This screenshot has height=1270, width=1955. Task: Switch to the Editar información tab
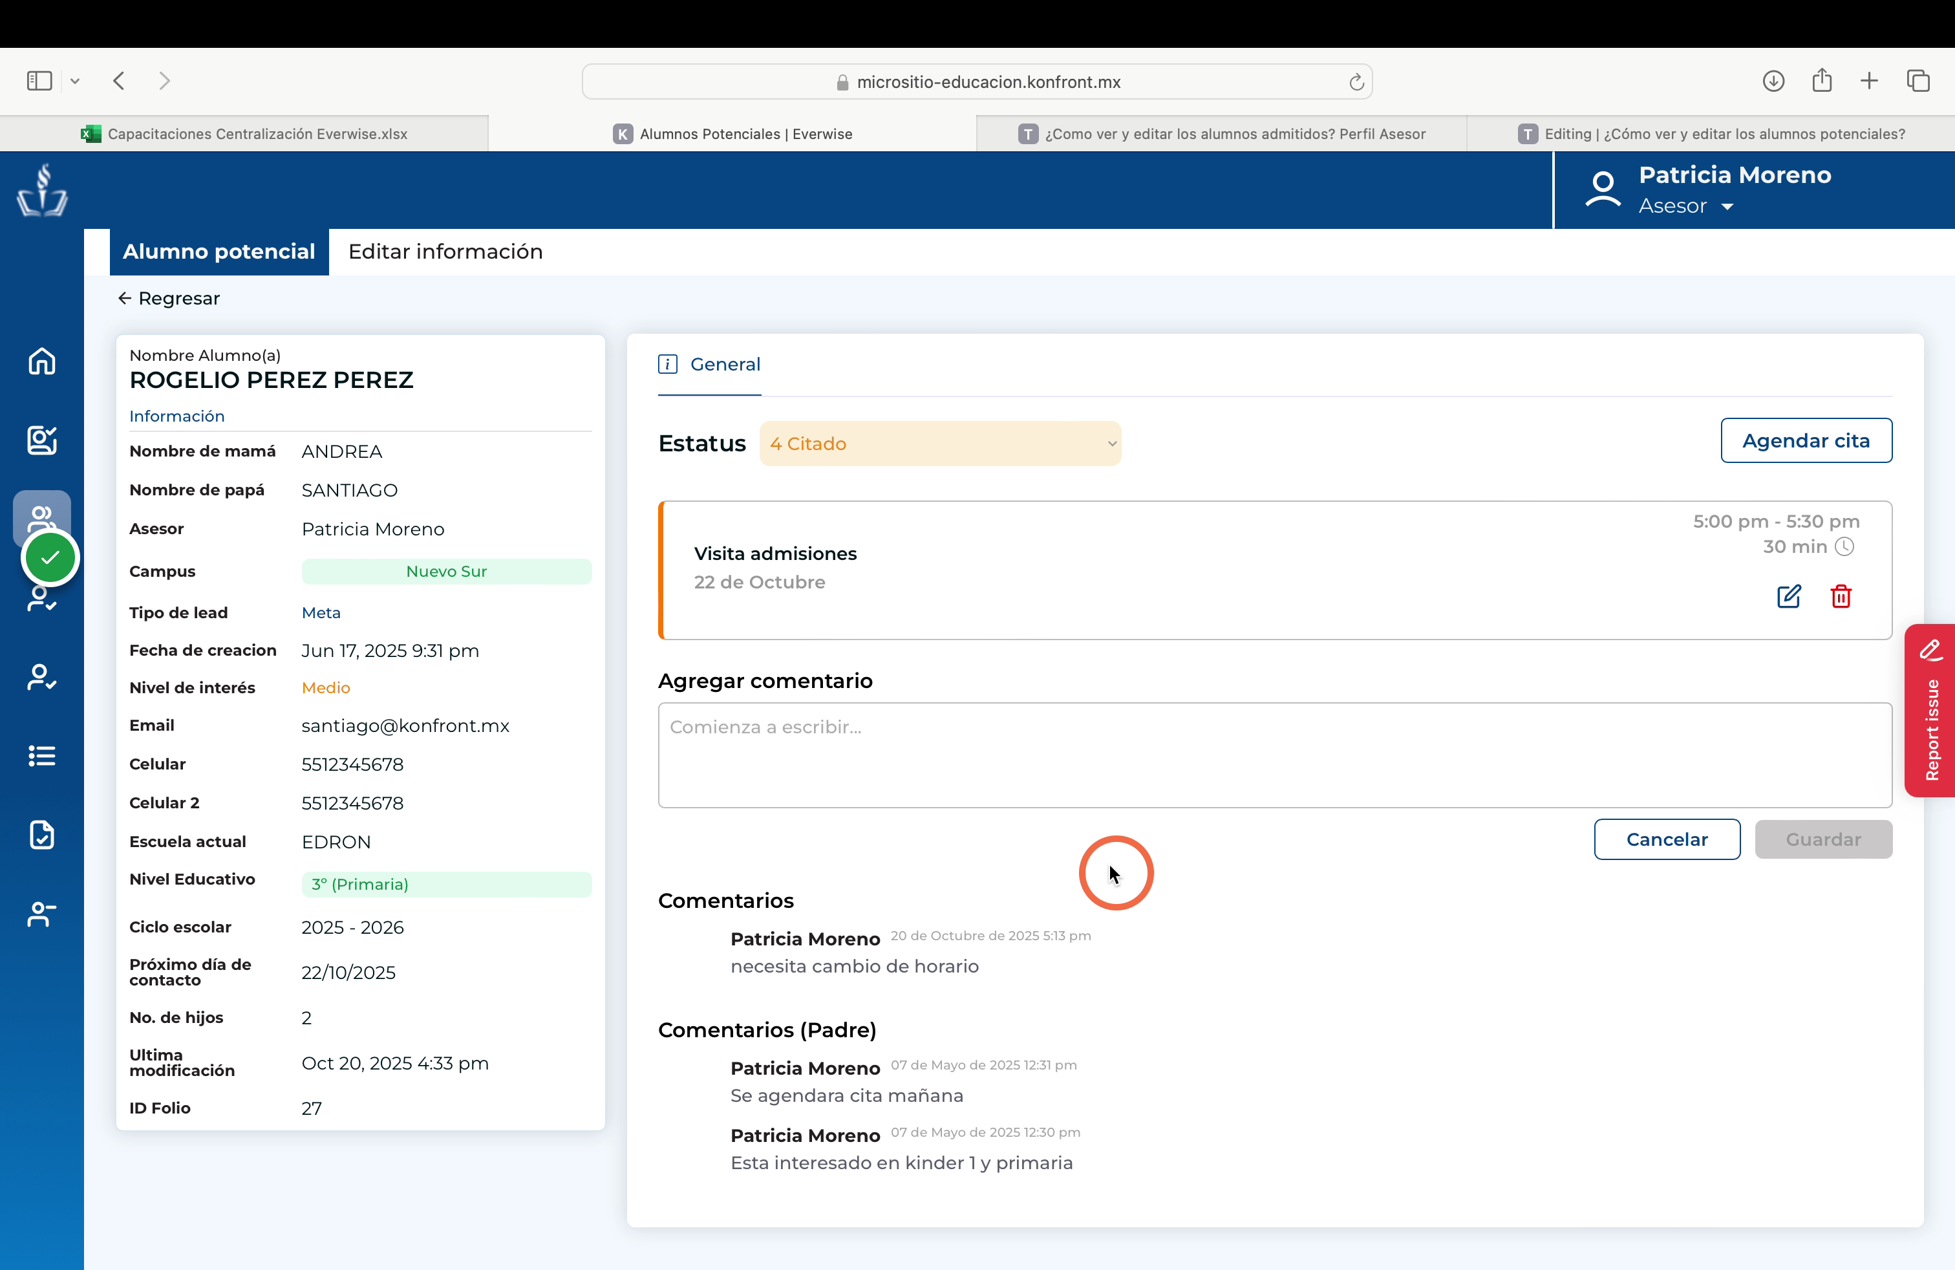tap(445, 252)
